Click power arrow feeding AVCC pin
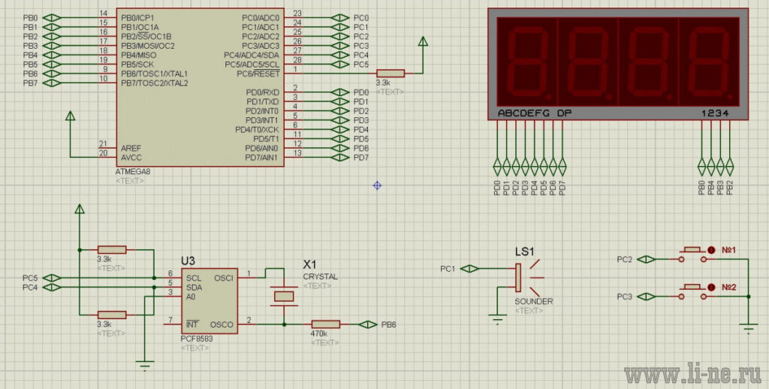The image size is (769, 389). 70,116
